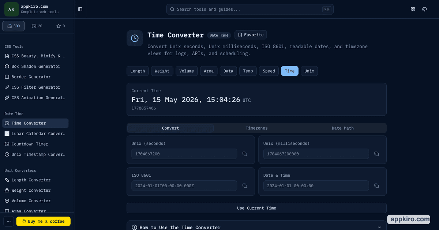Focus the Search tools and guides field
The width and height of the screenshot is (439, 230).
coord(250,9)
